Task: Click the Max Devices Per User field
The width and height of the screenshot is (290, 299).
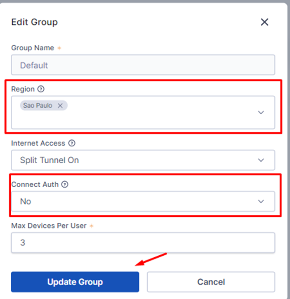Action: coord(143,242)
